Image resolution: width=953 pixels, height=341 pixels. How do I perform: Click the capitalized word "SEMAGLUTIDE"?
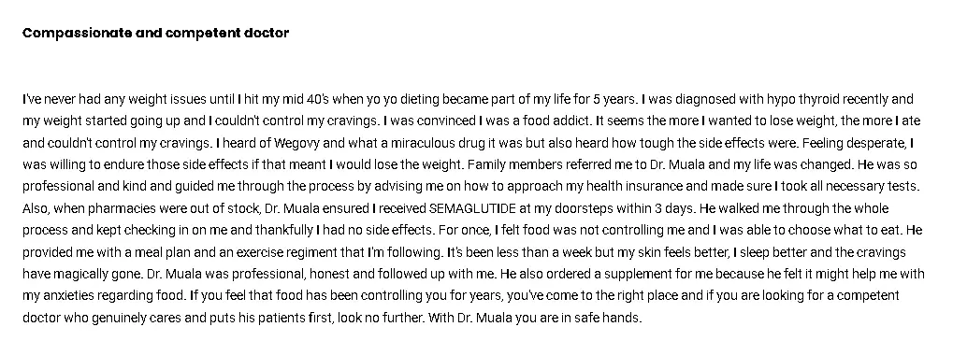472,208
